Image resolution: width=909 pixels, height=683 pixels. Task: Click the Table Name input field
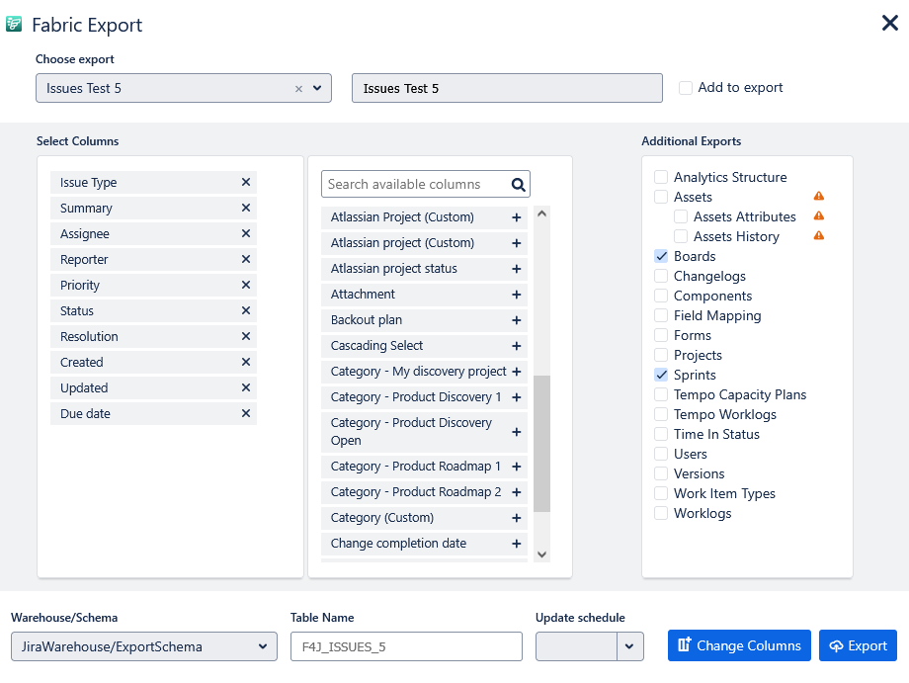[x=406, y=646]
